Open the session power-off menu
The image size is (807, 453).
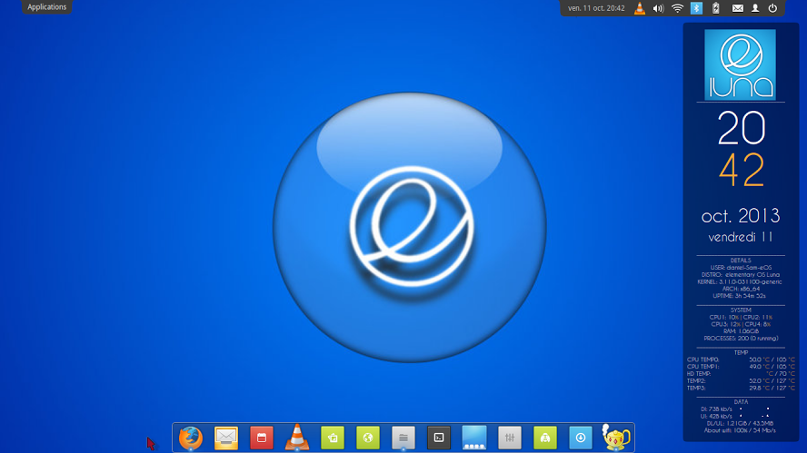(x=772, y=8)
